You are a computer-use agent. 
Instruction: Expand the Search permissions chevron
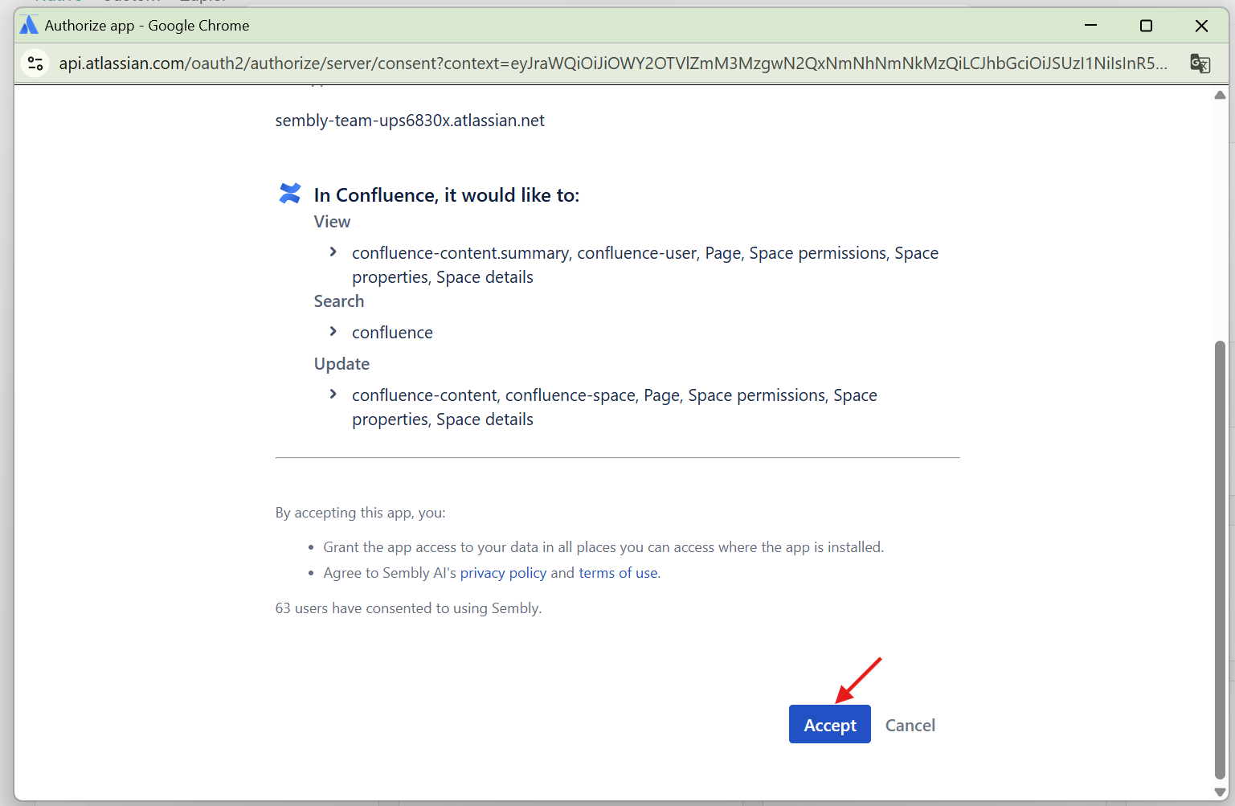333,331
